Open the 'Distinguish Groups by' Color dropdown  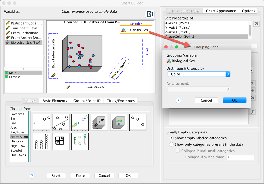click(199, 74)
